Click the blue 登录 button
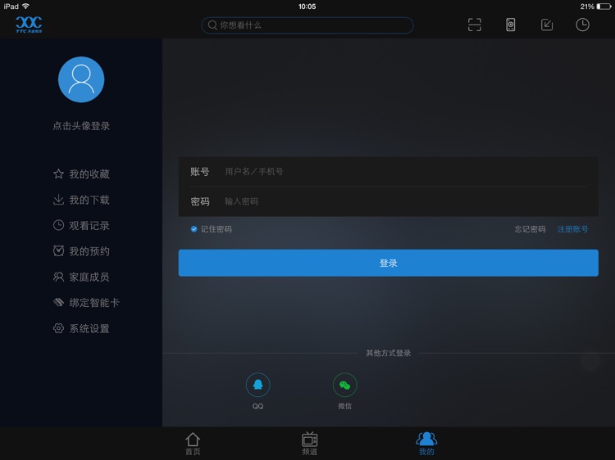The height and width of the screenshot is (460, 615). click(x=389, y=263)
